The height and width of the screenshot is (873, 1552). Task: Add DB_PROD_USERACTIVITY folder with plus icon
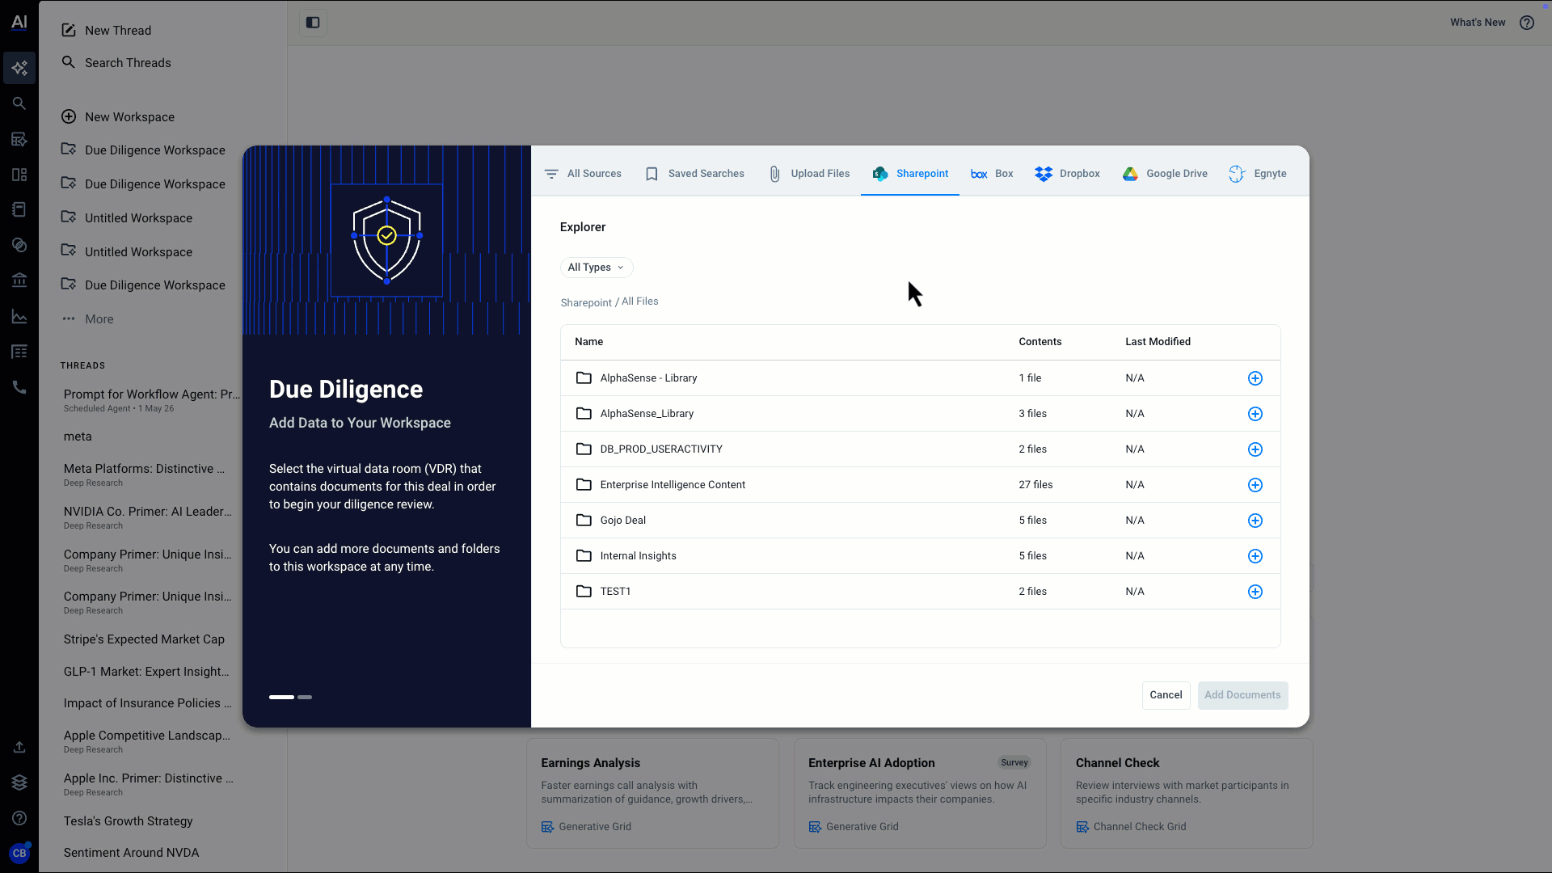pyautogui.click(x=1255, y=449)
